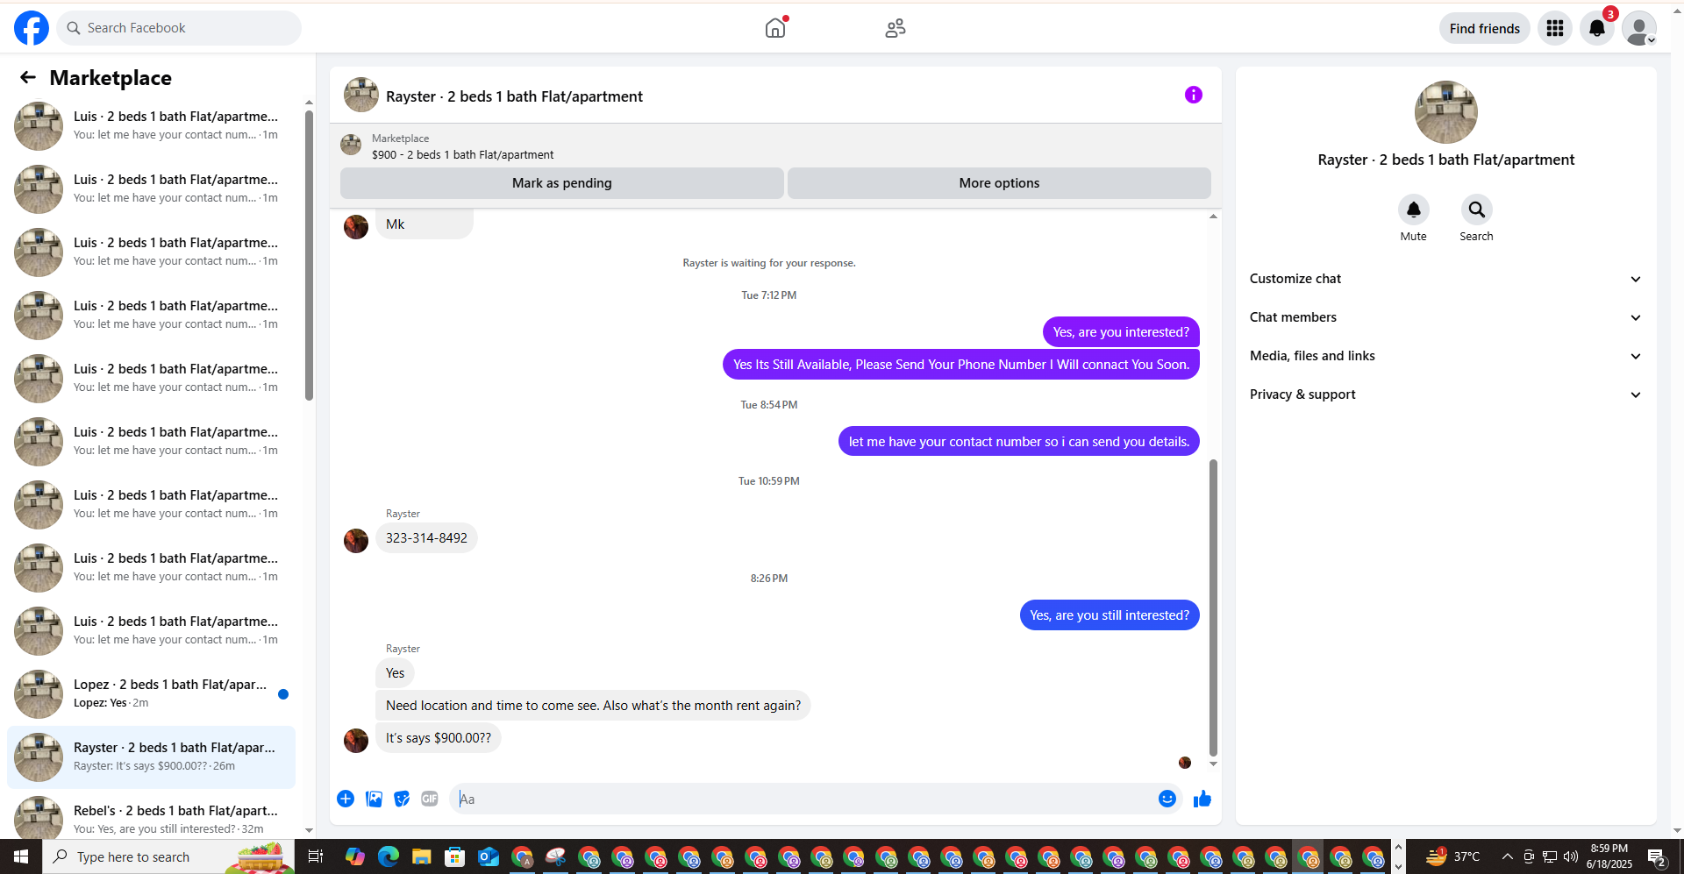This screenshot has height=874, width=1684.
Task: Click the Facebook logo
Action: pos(32,28)
